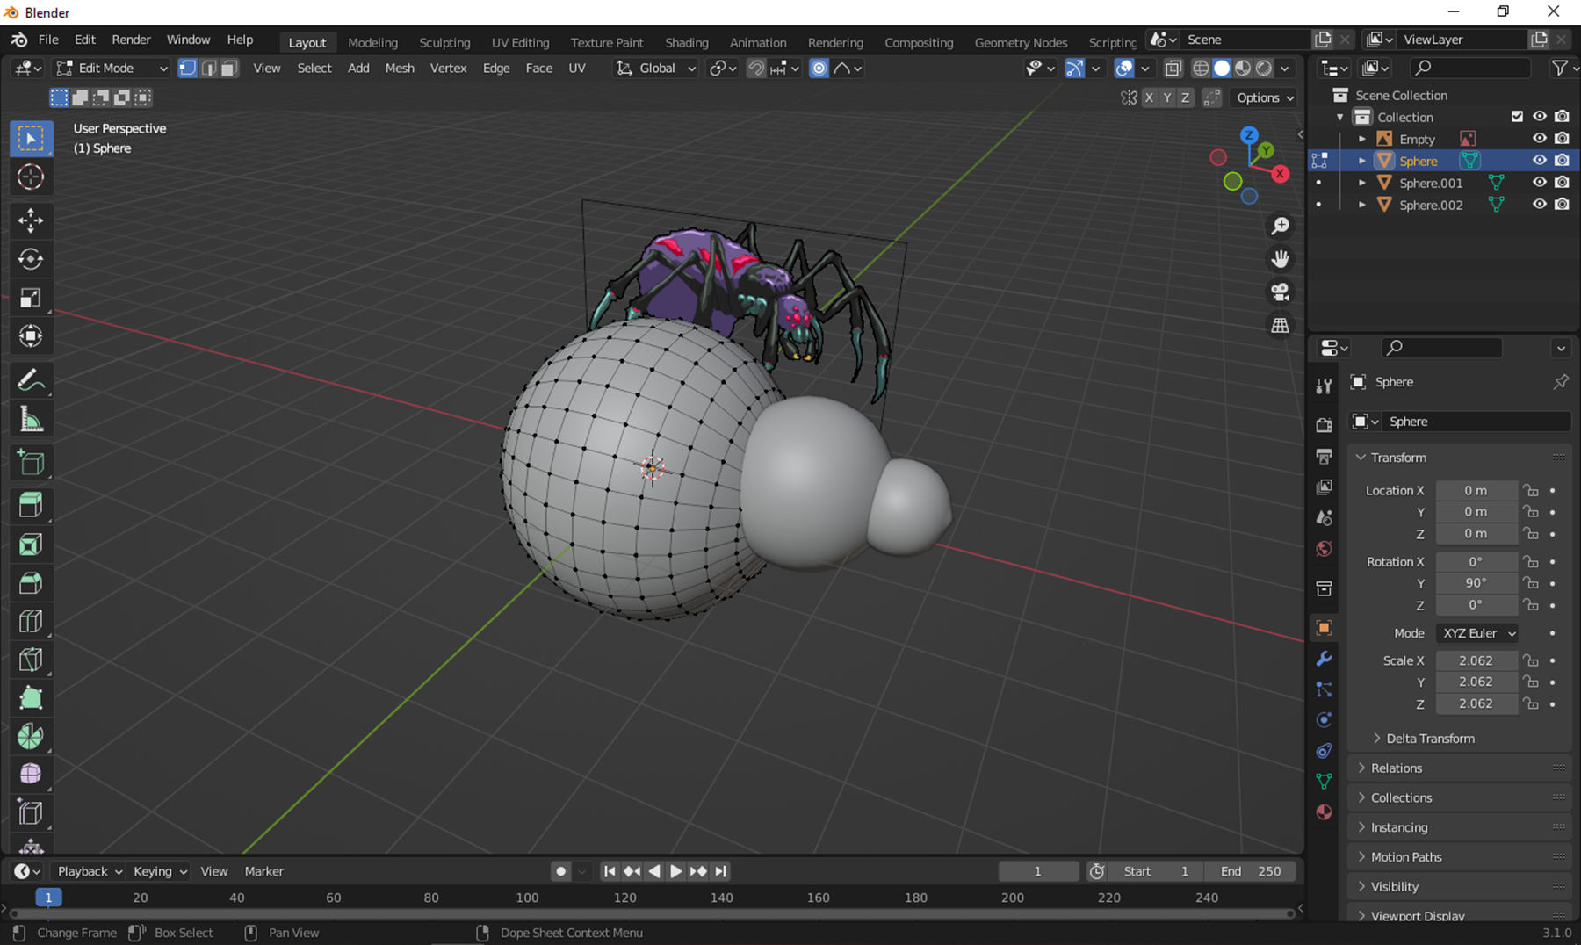The height and width of the screenshot is (945, 1581).
Task: Activate the Rotate tool
Action: click(x=31, y=259)
